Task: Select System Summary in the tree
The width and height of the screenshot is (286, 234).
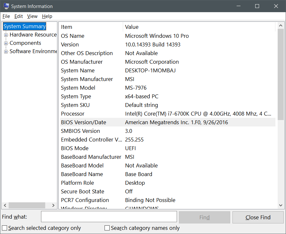Action: (x=24, y=26)
